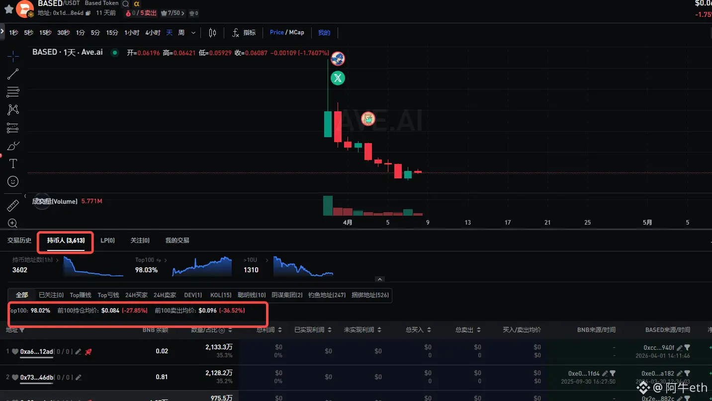712x401 pixels.
Task: Click the magnifier icon beside Based Token
Action: [x=125, y=3]
